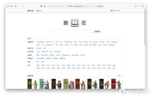Open the Mac OS X category link

pos(45,52)
